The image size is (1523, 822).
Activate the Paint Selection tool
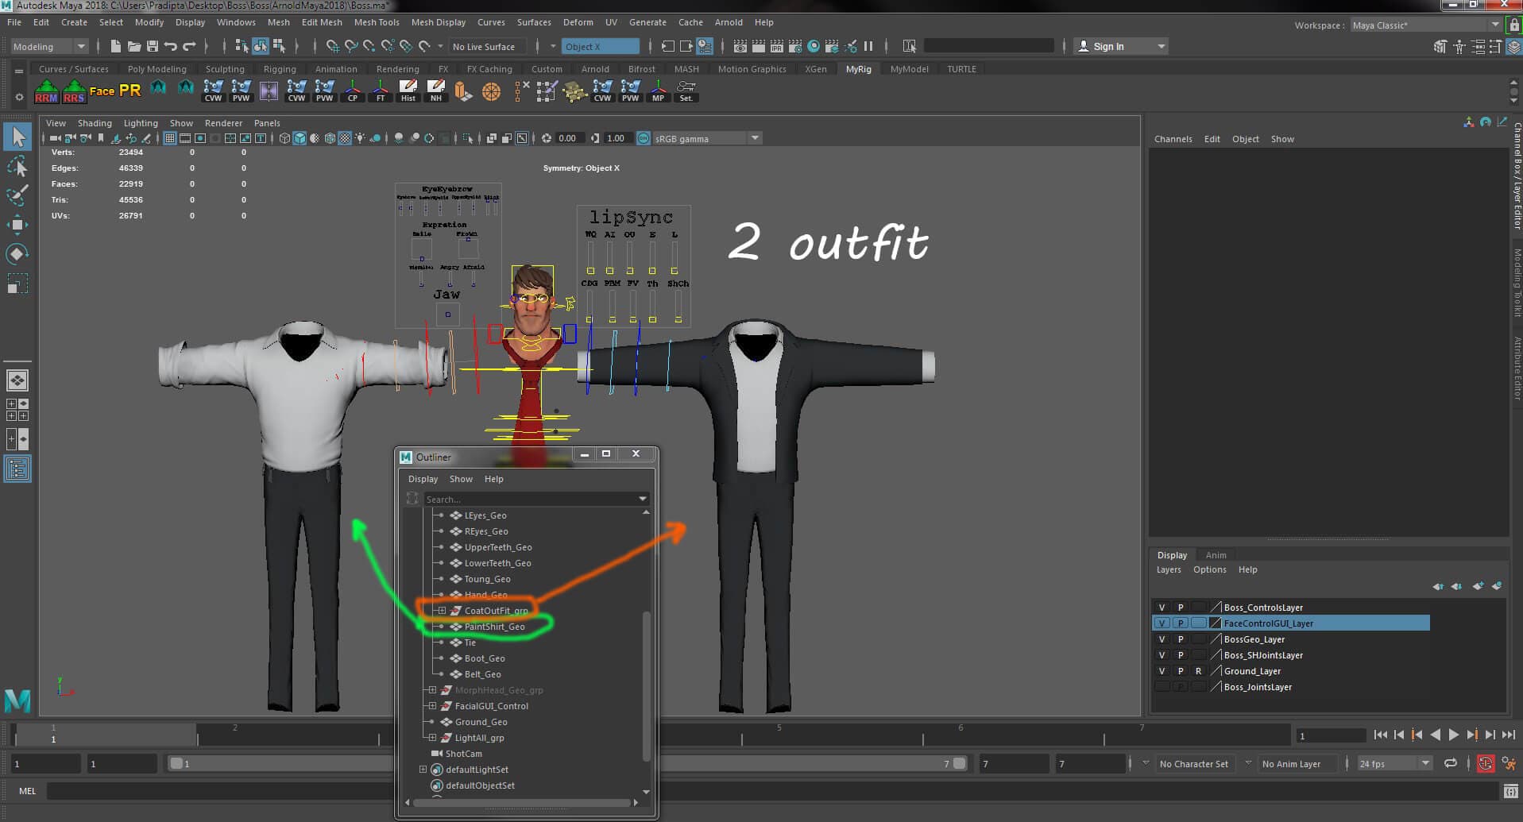[x=17, y=195]
